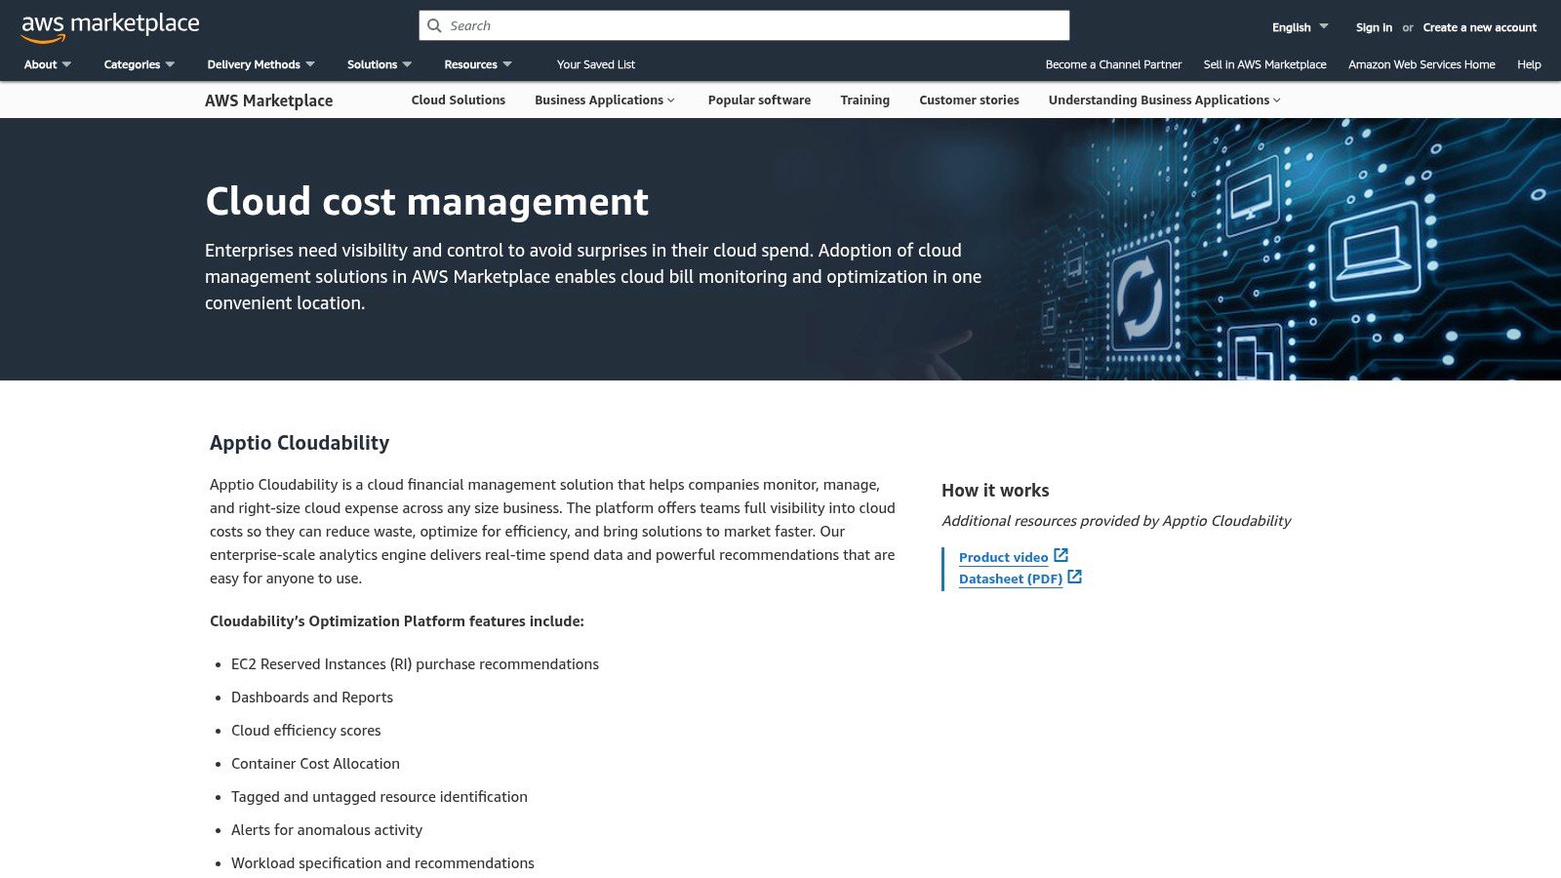Expand the Resources menu
Screen dimensions: 1561x878
(x=478, y=64)
